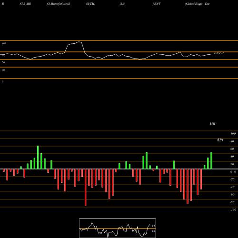Click the 44 value in mini chart

pyautogui.click(x=153, y=226)
